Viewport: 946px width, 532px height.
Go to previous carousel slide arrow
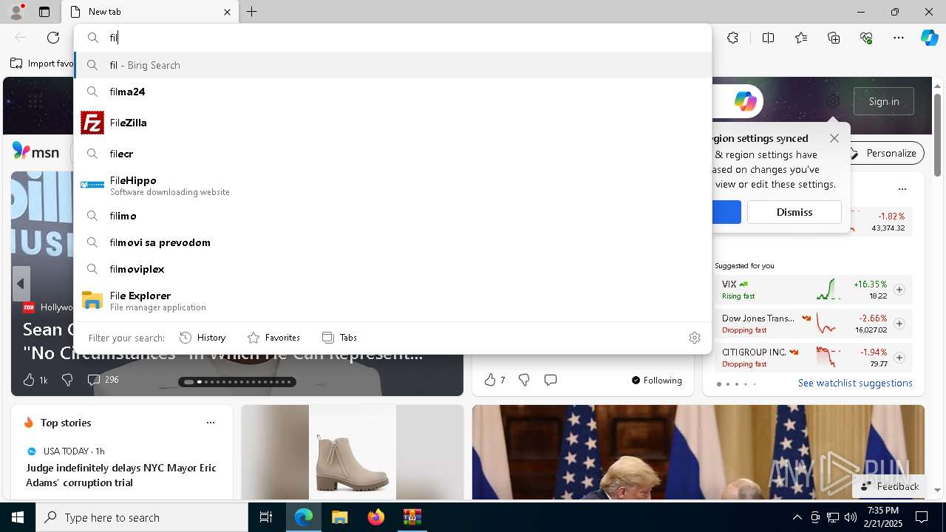pyautogui.click(x=21, y=284)
